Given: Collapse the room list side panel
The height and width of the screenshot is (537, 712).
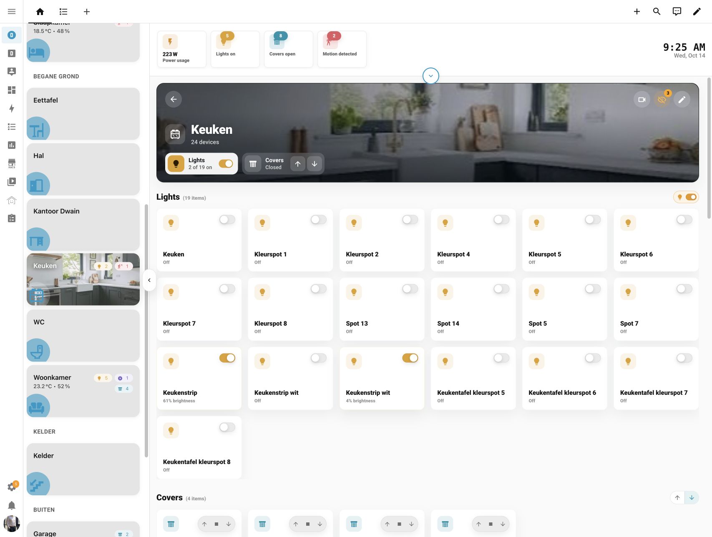Looking at the screenshot, I should click(x=149, y=280).
